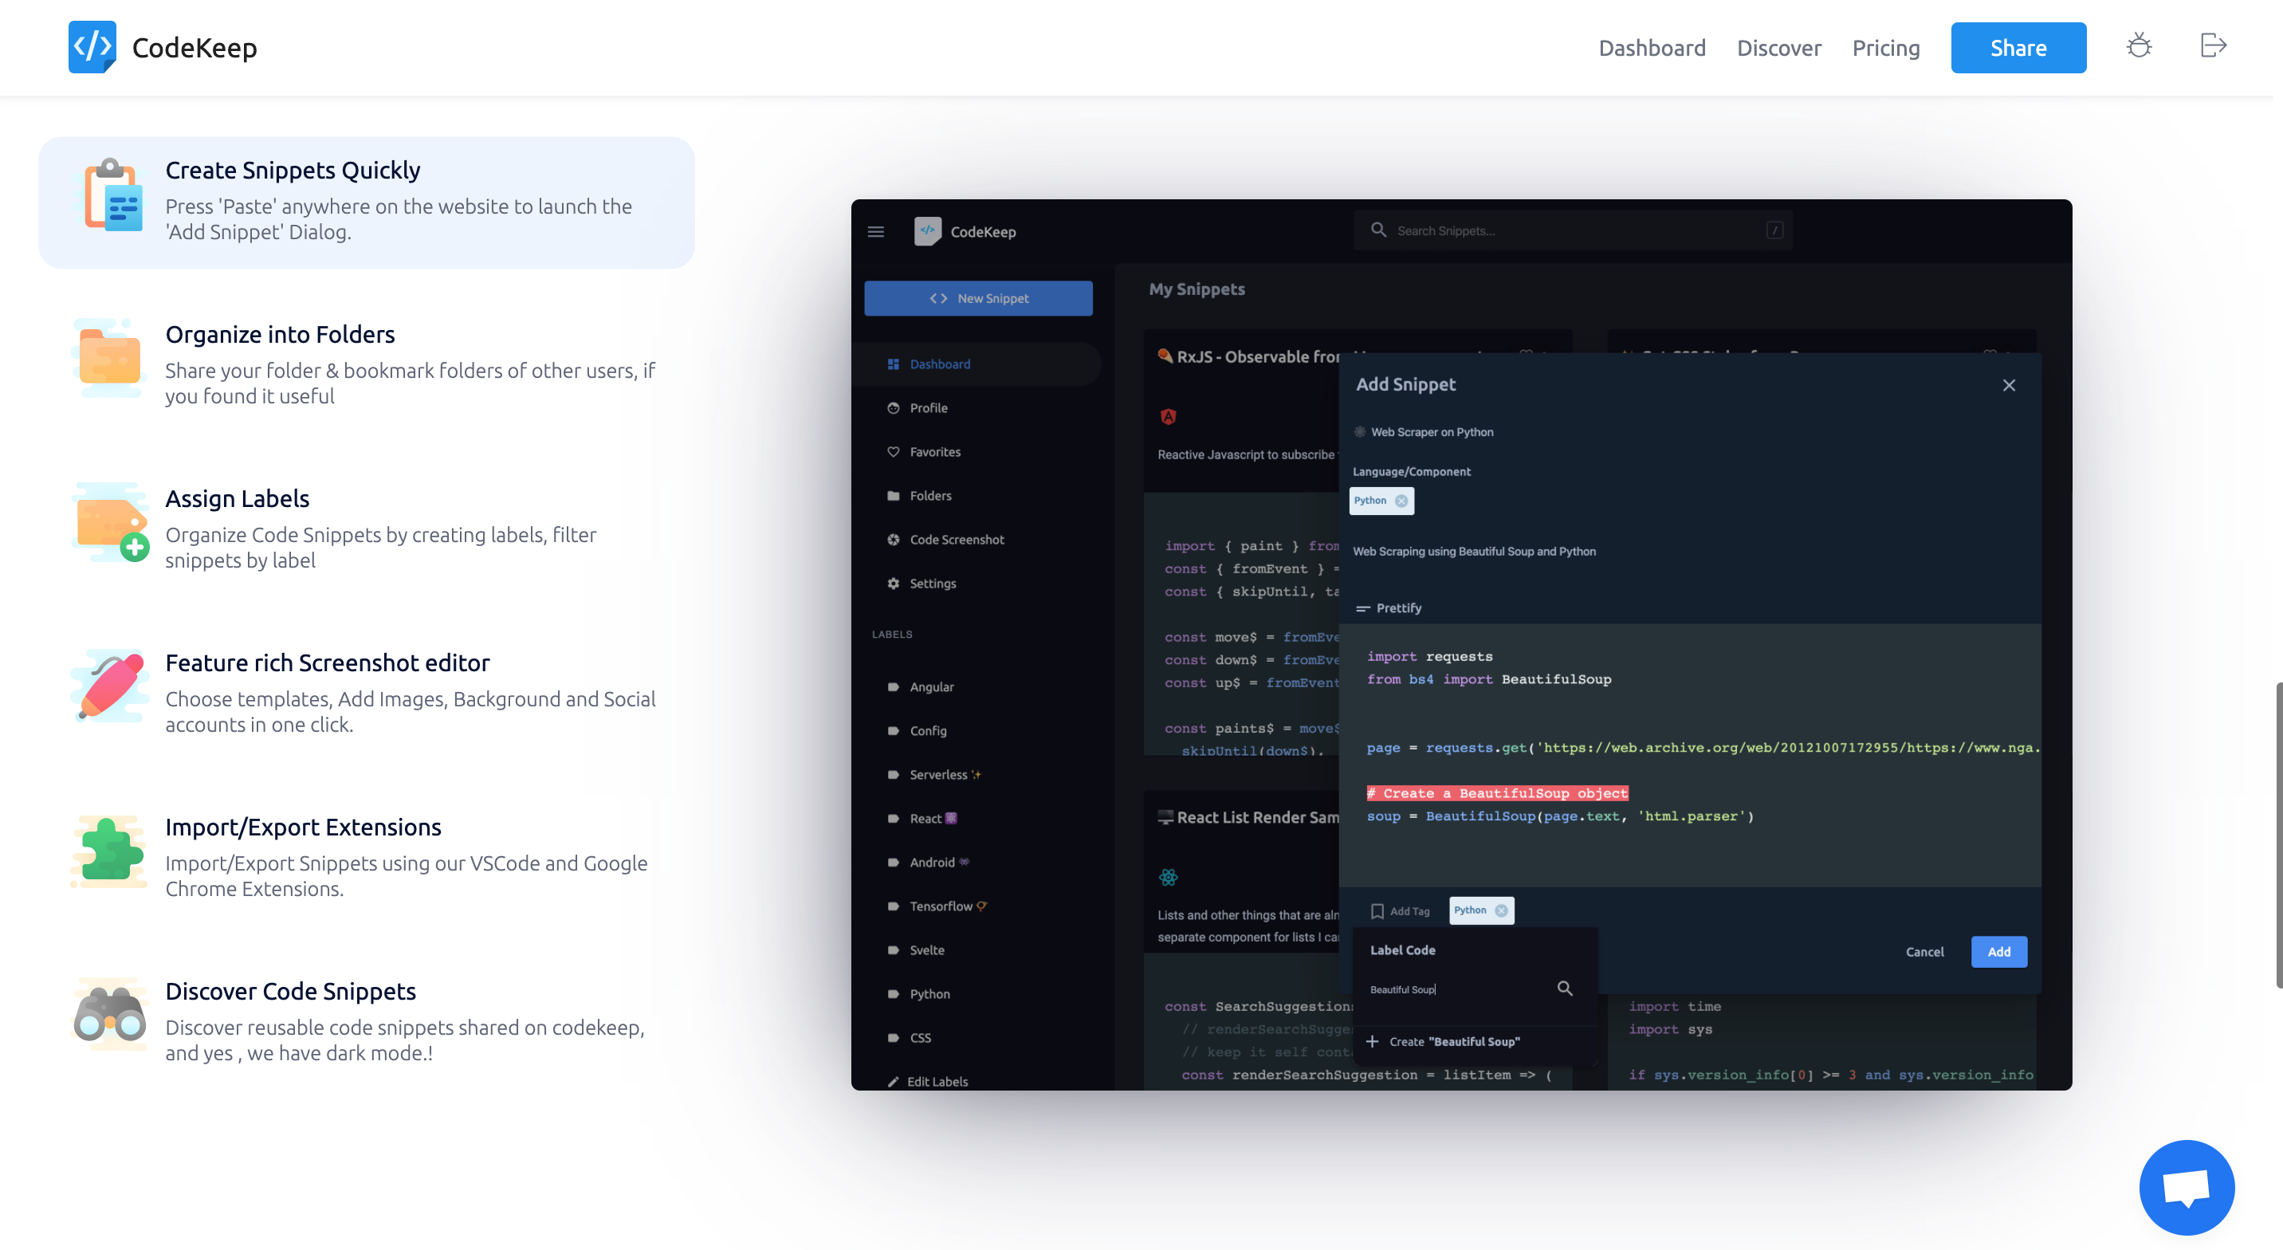
Task: Open the Language/Component dropdown
Action: [x=1381, y=501]
